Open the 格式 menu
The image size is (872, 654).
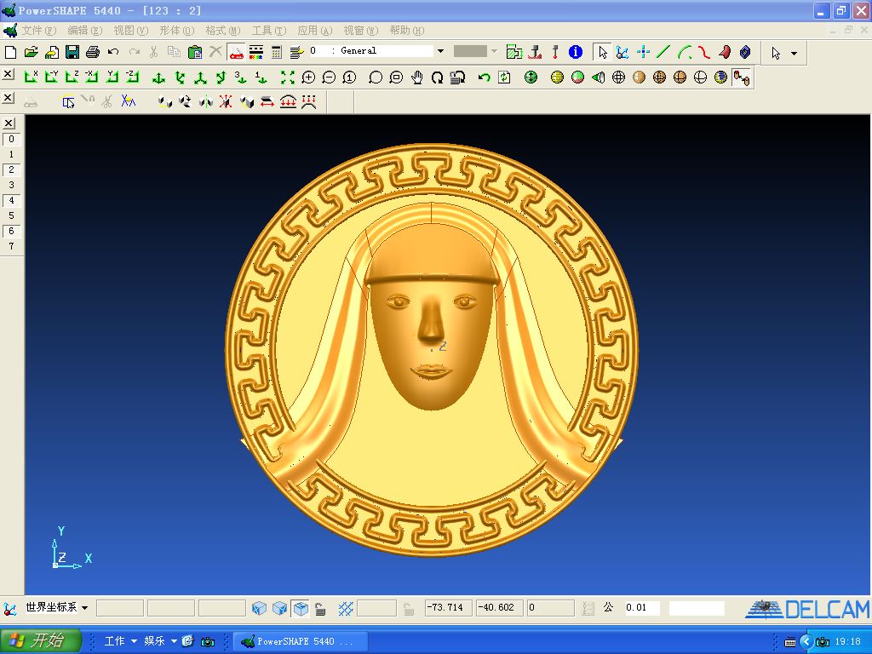pyautogui.click(x=222, y=31)
